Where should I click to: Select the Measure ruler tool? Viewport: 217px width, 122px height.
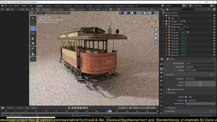click(33, 54)
